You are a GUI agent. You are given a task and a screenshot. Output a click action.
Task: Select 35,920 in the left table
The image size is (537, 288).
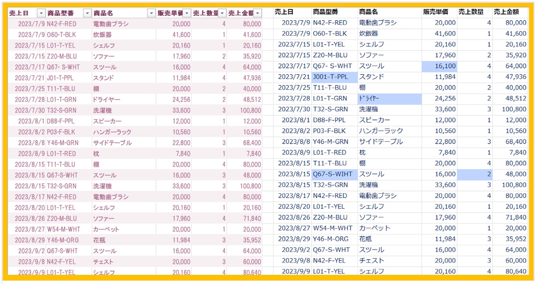tap(252, 56)
